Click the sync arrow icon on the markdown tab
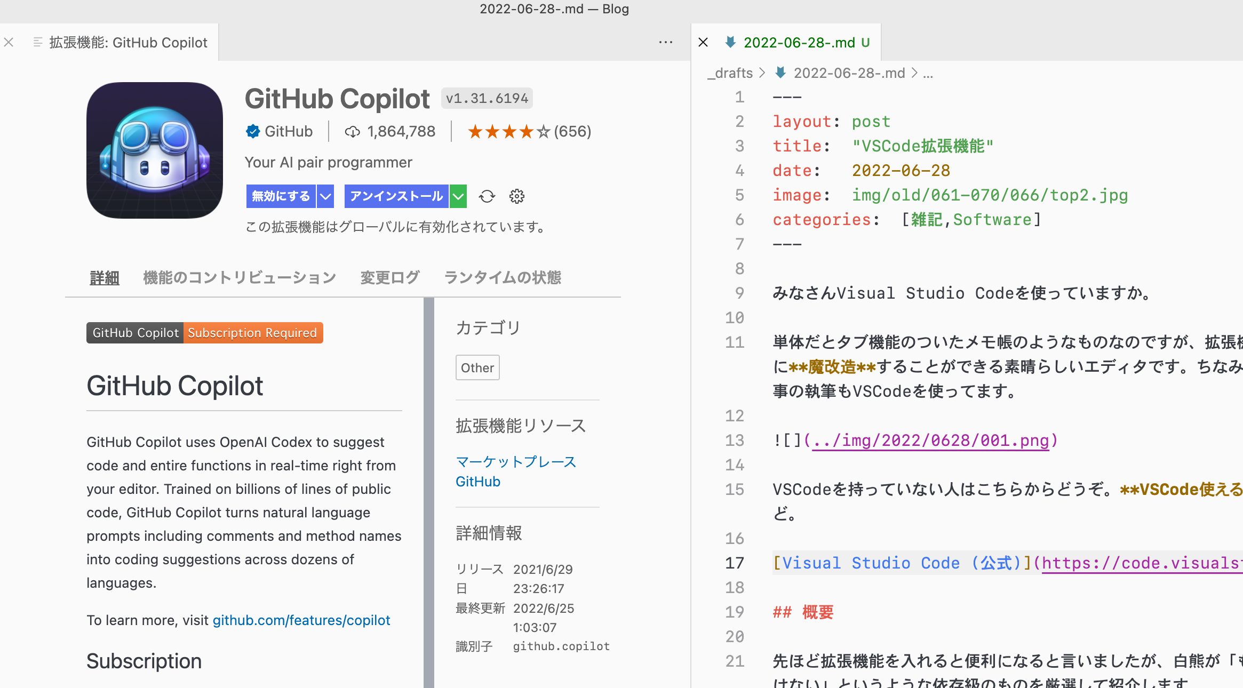This screenshot has height=688, width=1243. pos(731,42)
